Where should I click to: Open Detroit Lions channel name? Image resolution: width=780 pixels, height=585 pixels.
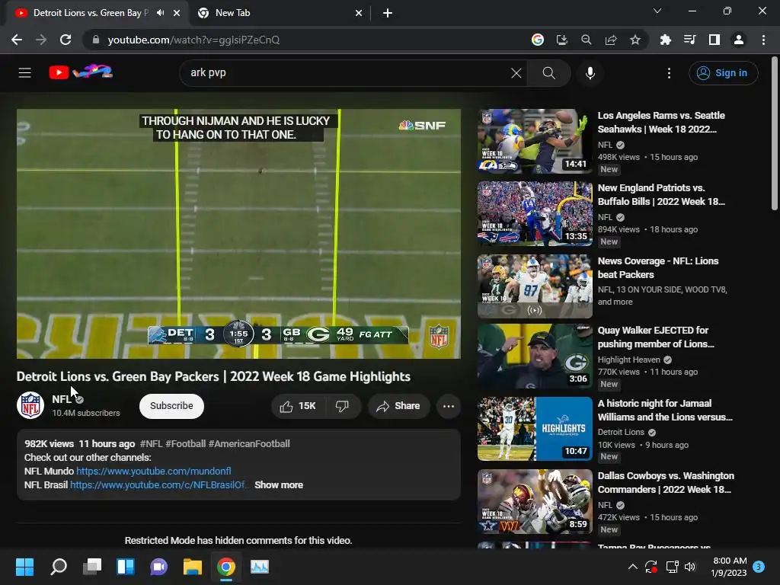[621, 433]
